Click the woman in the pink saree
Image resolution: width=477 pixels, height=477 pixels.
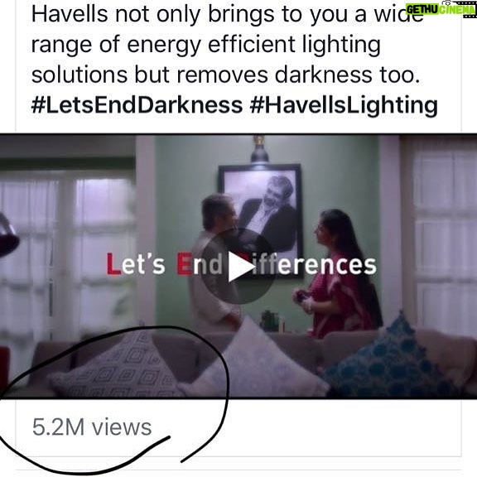pyautogui.click(x=340, y=274)
